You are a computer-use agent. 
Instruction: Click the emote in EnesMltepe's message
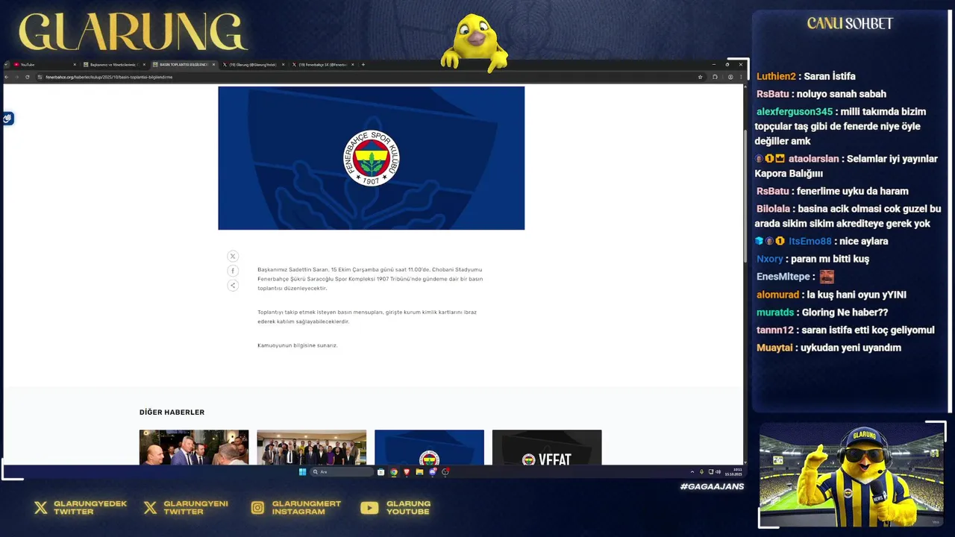tap(827, 277)
